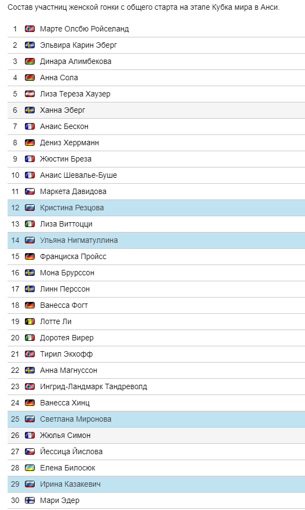305x510 pixels.
Task: Click the Austria flag beside Лиза Тереза Хаузер
Action: (x=30, y=94)
